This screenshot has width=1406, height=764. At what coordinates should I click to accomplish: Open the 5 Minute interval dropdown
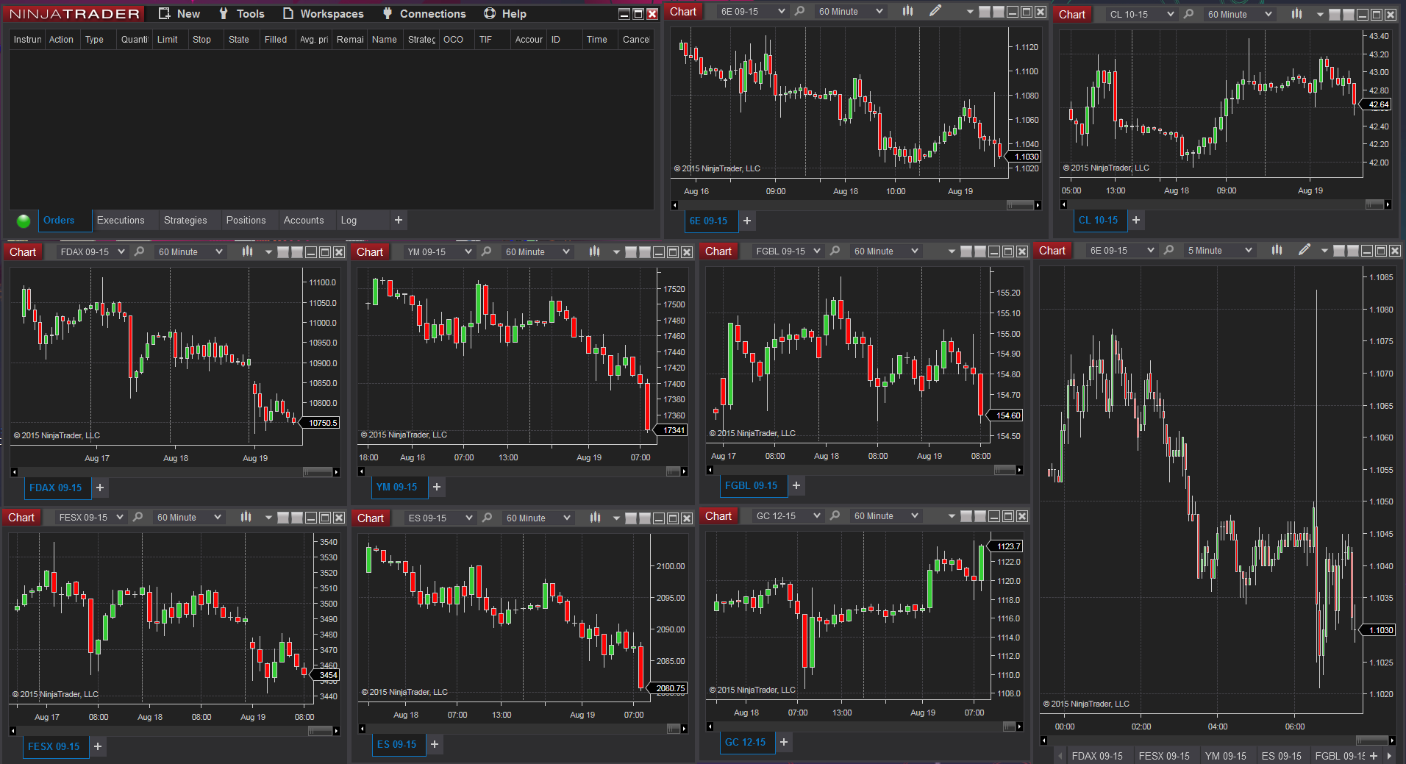point(1248,251)
